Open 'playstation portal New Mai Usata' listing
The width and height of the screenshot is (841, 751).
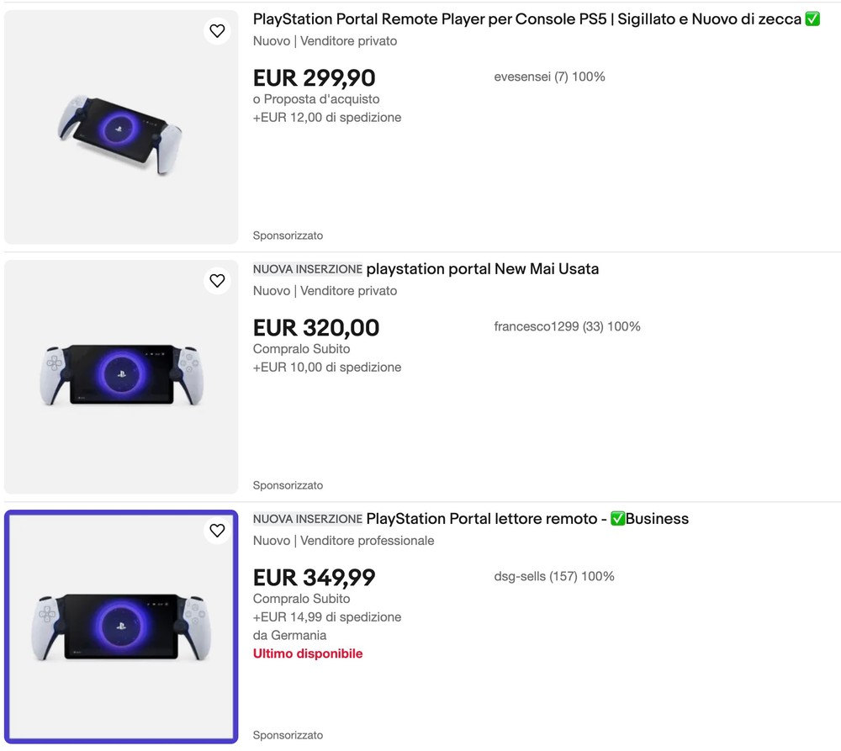482,269
